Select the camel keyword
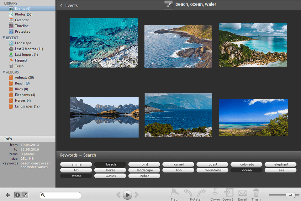Screen dimensions: 301x201 178,164
